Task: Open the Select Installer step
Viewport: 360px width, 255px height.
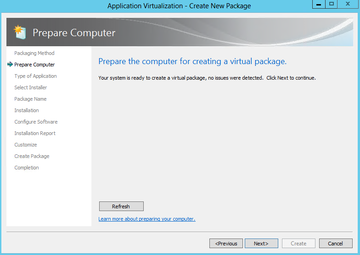Action: coord(30,87)
